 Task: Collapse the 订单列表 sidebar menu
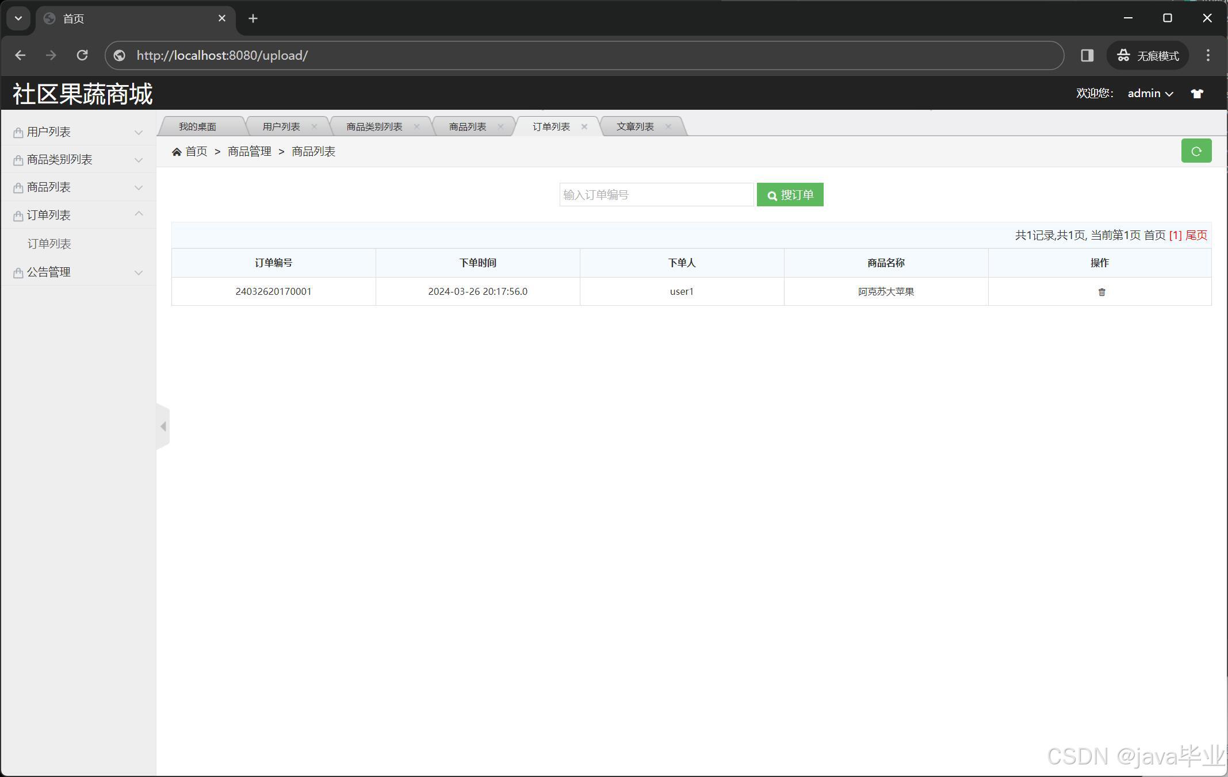pos(78,215)
